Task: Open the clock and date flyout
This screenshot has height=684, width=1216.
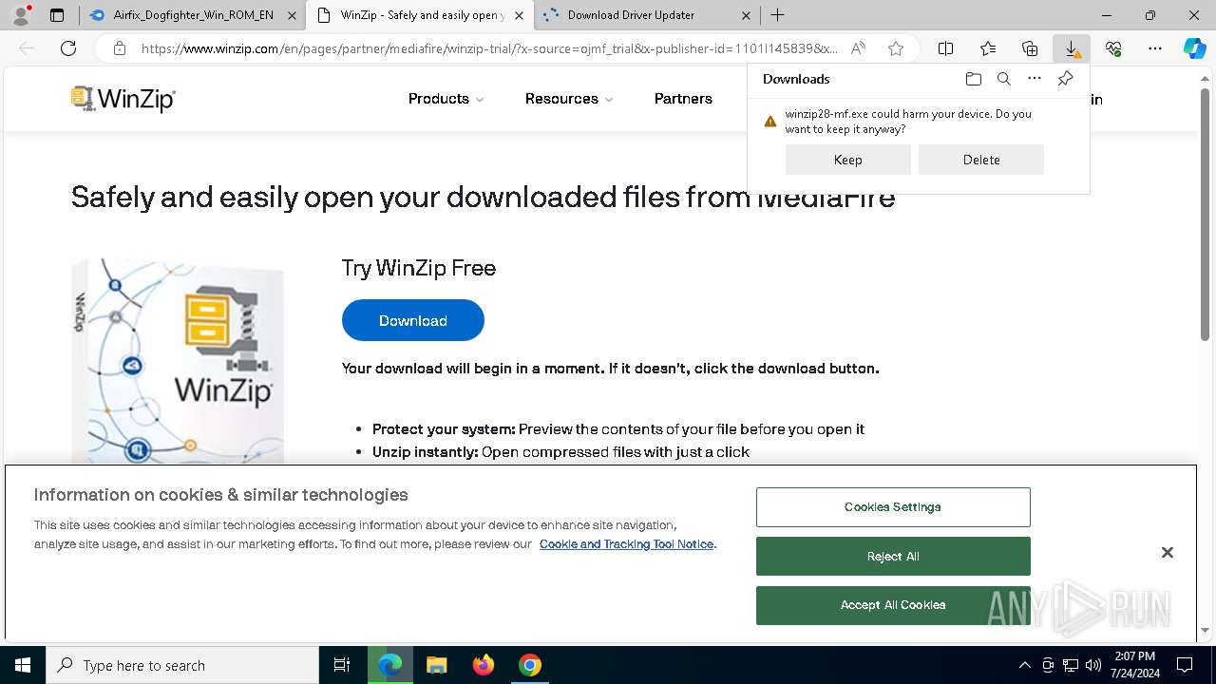Action: (x=1134, y=665)
